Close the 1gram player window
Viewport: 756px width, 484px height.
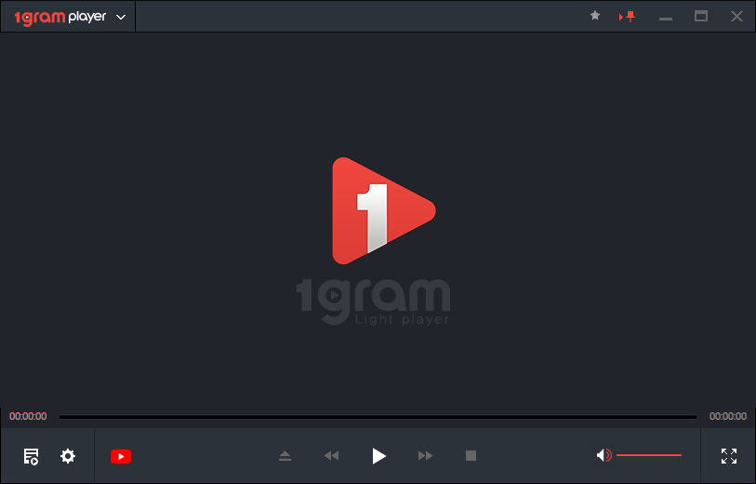point(736,17)
